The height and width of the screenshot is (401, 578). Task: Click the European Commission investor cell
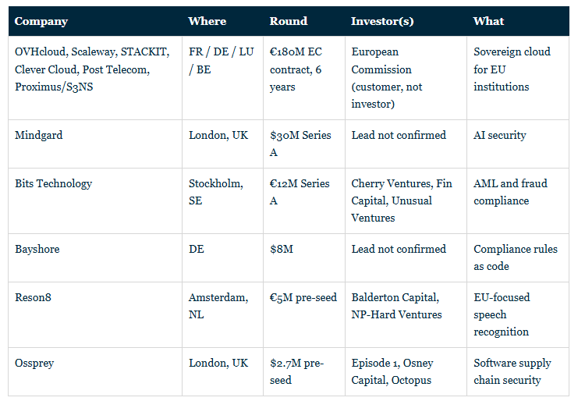(x=406, y=78)
